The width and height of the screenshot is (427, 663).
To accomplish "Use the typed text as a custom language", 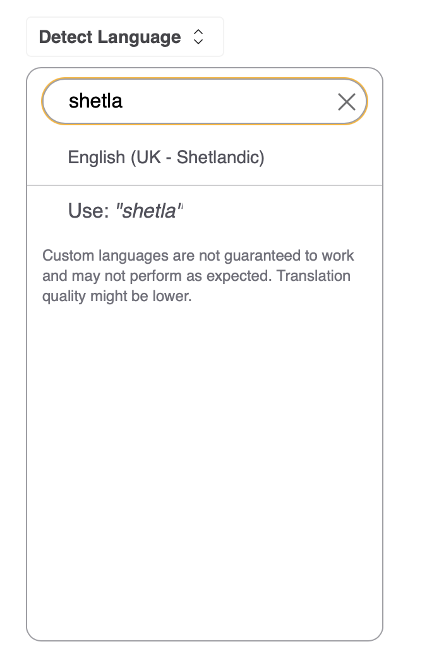I will pyautogui.click(x=125, y=211).
